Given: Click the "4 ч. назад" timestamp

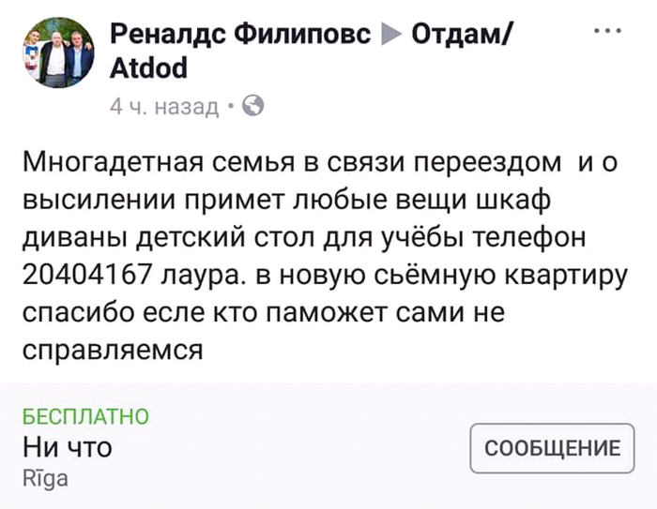Looking at the screenshot, I should coord(164,107).
